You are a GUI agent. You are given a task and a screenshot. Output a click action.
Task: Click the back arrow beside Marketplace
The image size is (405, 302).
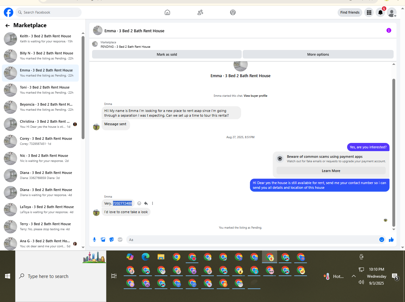click(x=8, y=26)
